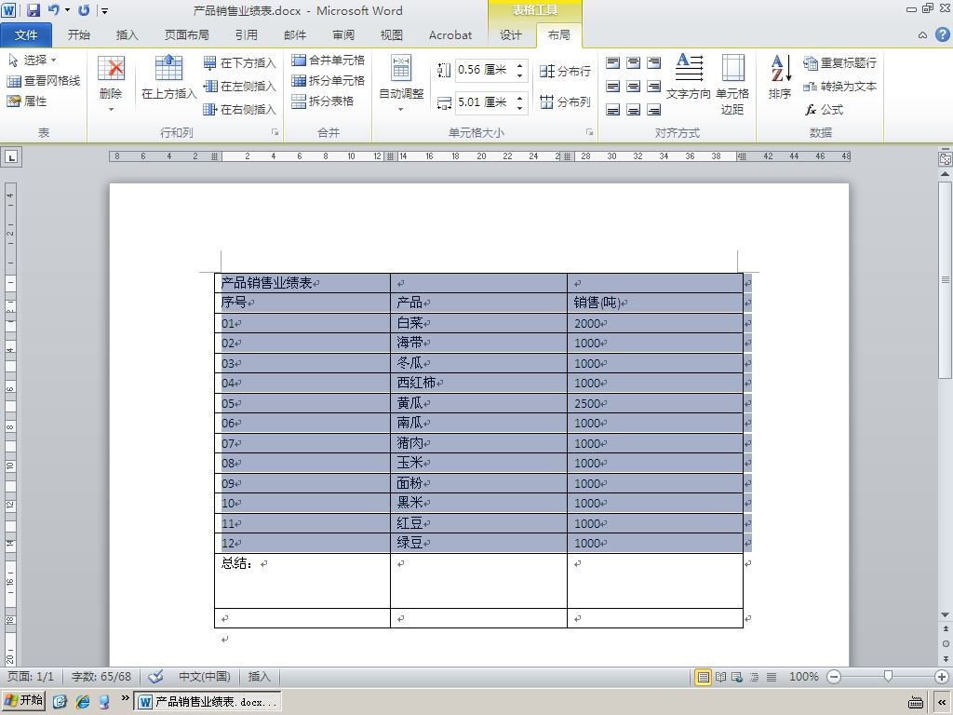The image size is (953, 715).
Task: Open table Properties 属性
Action: click(27, 101)
